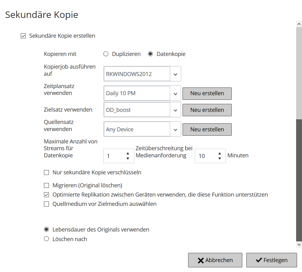Increase the media request timeout minutes

click(219, 153)
